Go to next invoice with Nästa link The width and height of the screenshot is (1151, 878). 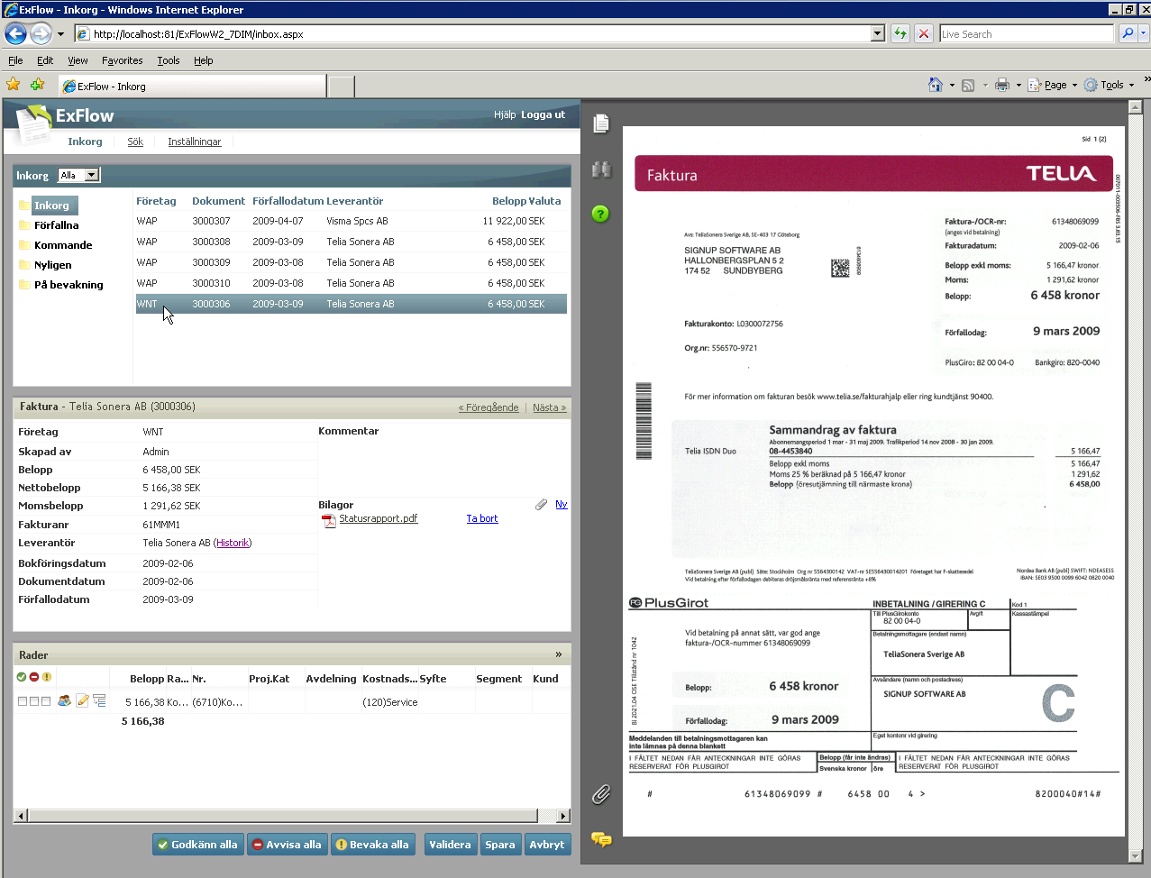(550, 407)
